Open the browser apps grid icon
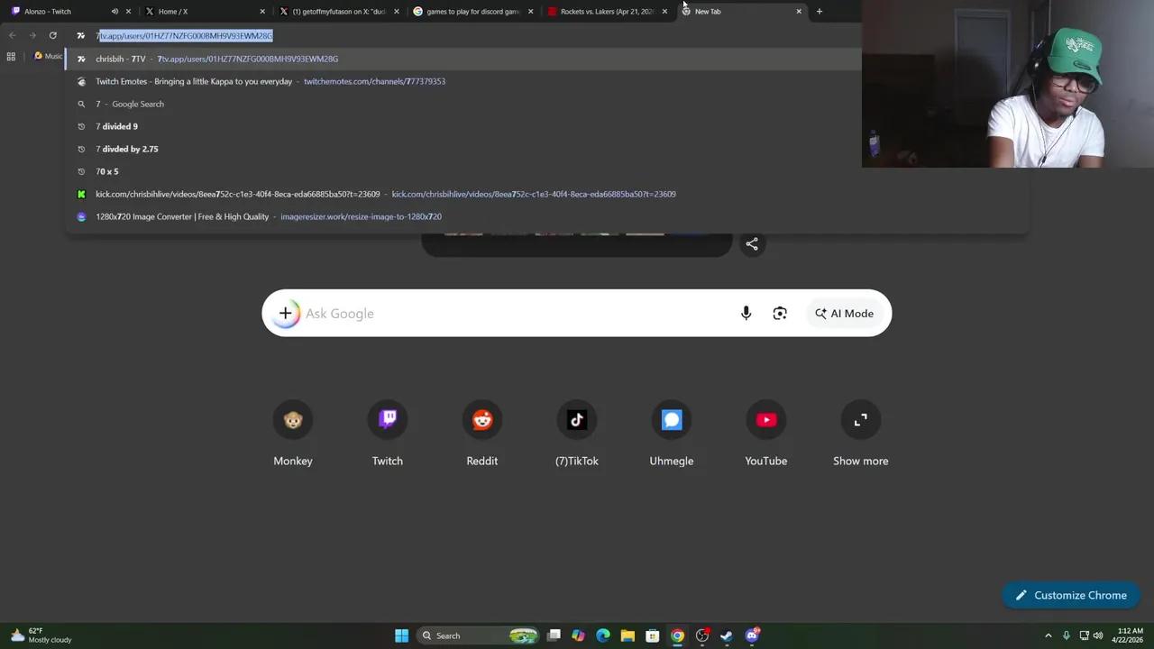1154x649 pixels. click(11, 57)
